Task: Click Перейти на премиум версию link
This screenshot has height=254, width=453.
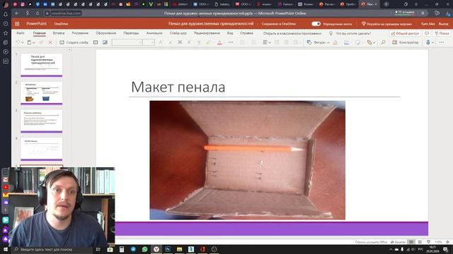Action: pos(386,24)
